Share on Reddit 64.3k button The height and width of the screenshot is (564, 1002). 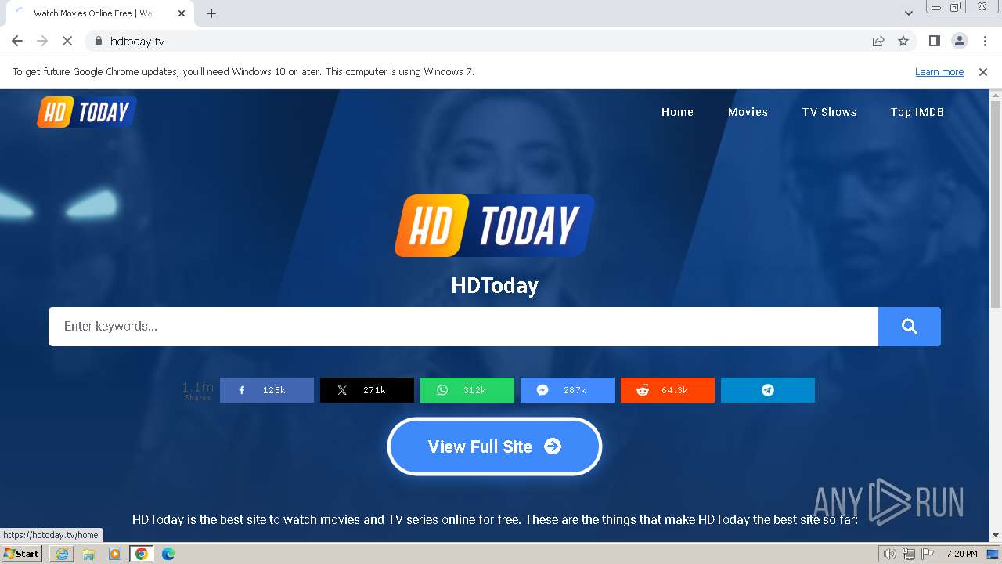(x=668, y=390)
